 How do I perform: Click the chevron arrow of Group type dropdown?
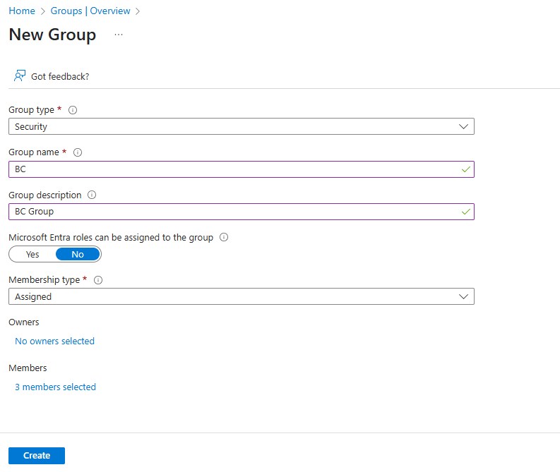click(463, 127)
